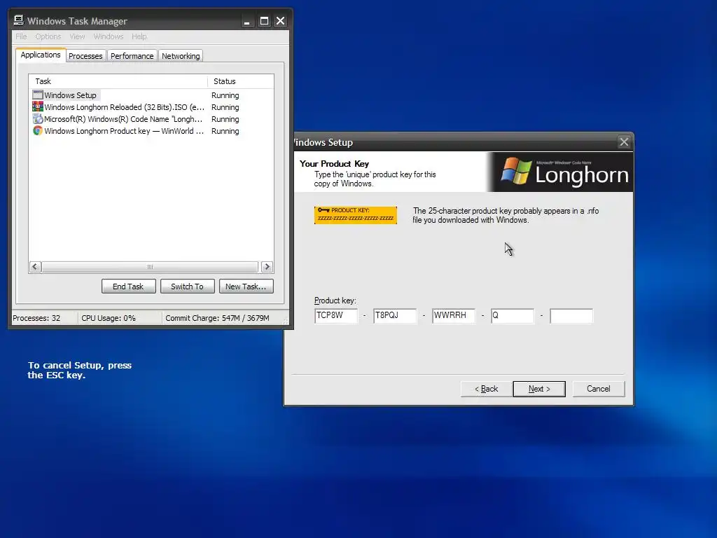This screenshot has height=538, width=717.
Task: Focus the second product key field containing T8PQJ
Action: [x=395, y=316]
